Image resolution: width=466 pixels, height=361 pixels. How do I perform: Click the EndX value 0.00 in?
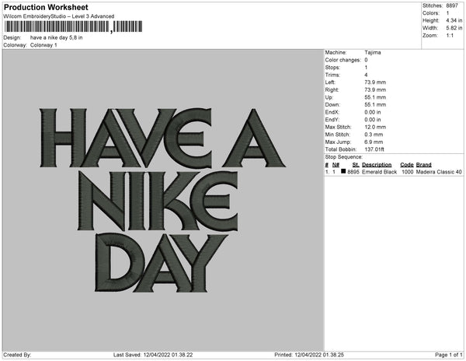[373, 112]
